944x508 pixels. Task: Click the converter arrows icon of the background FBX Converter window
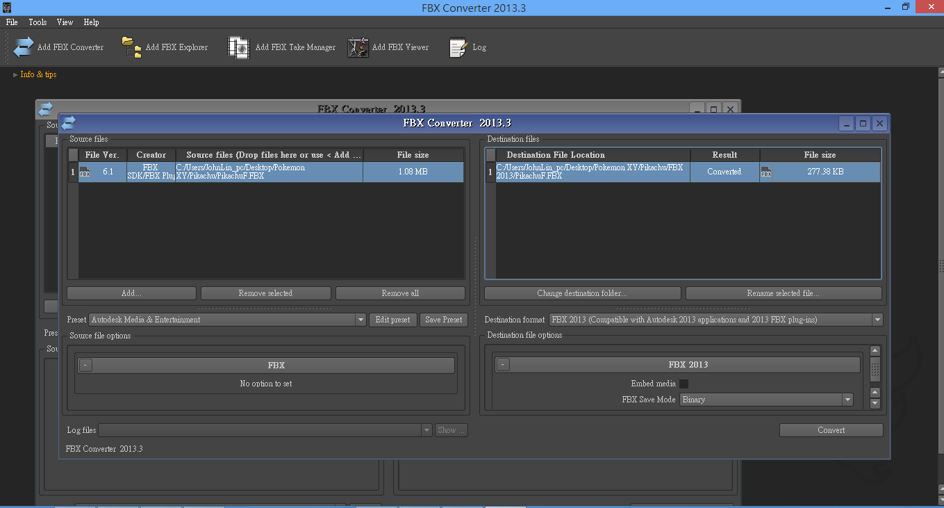point(45,109)
